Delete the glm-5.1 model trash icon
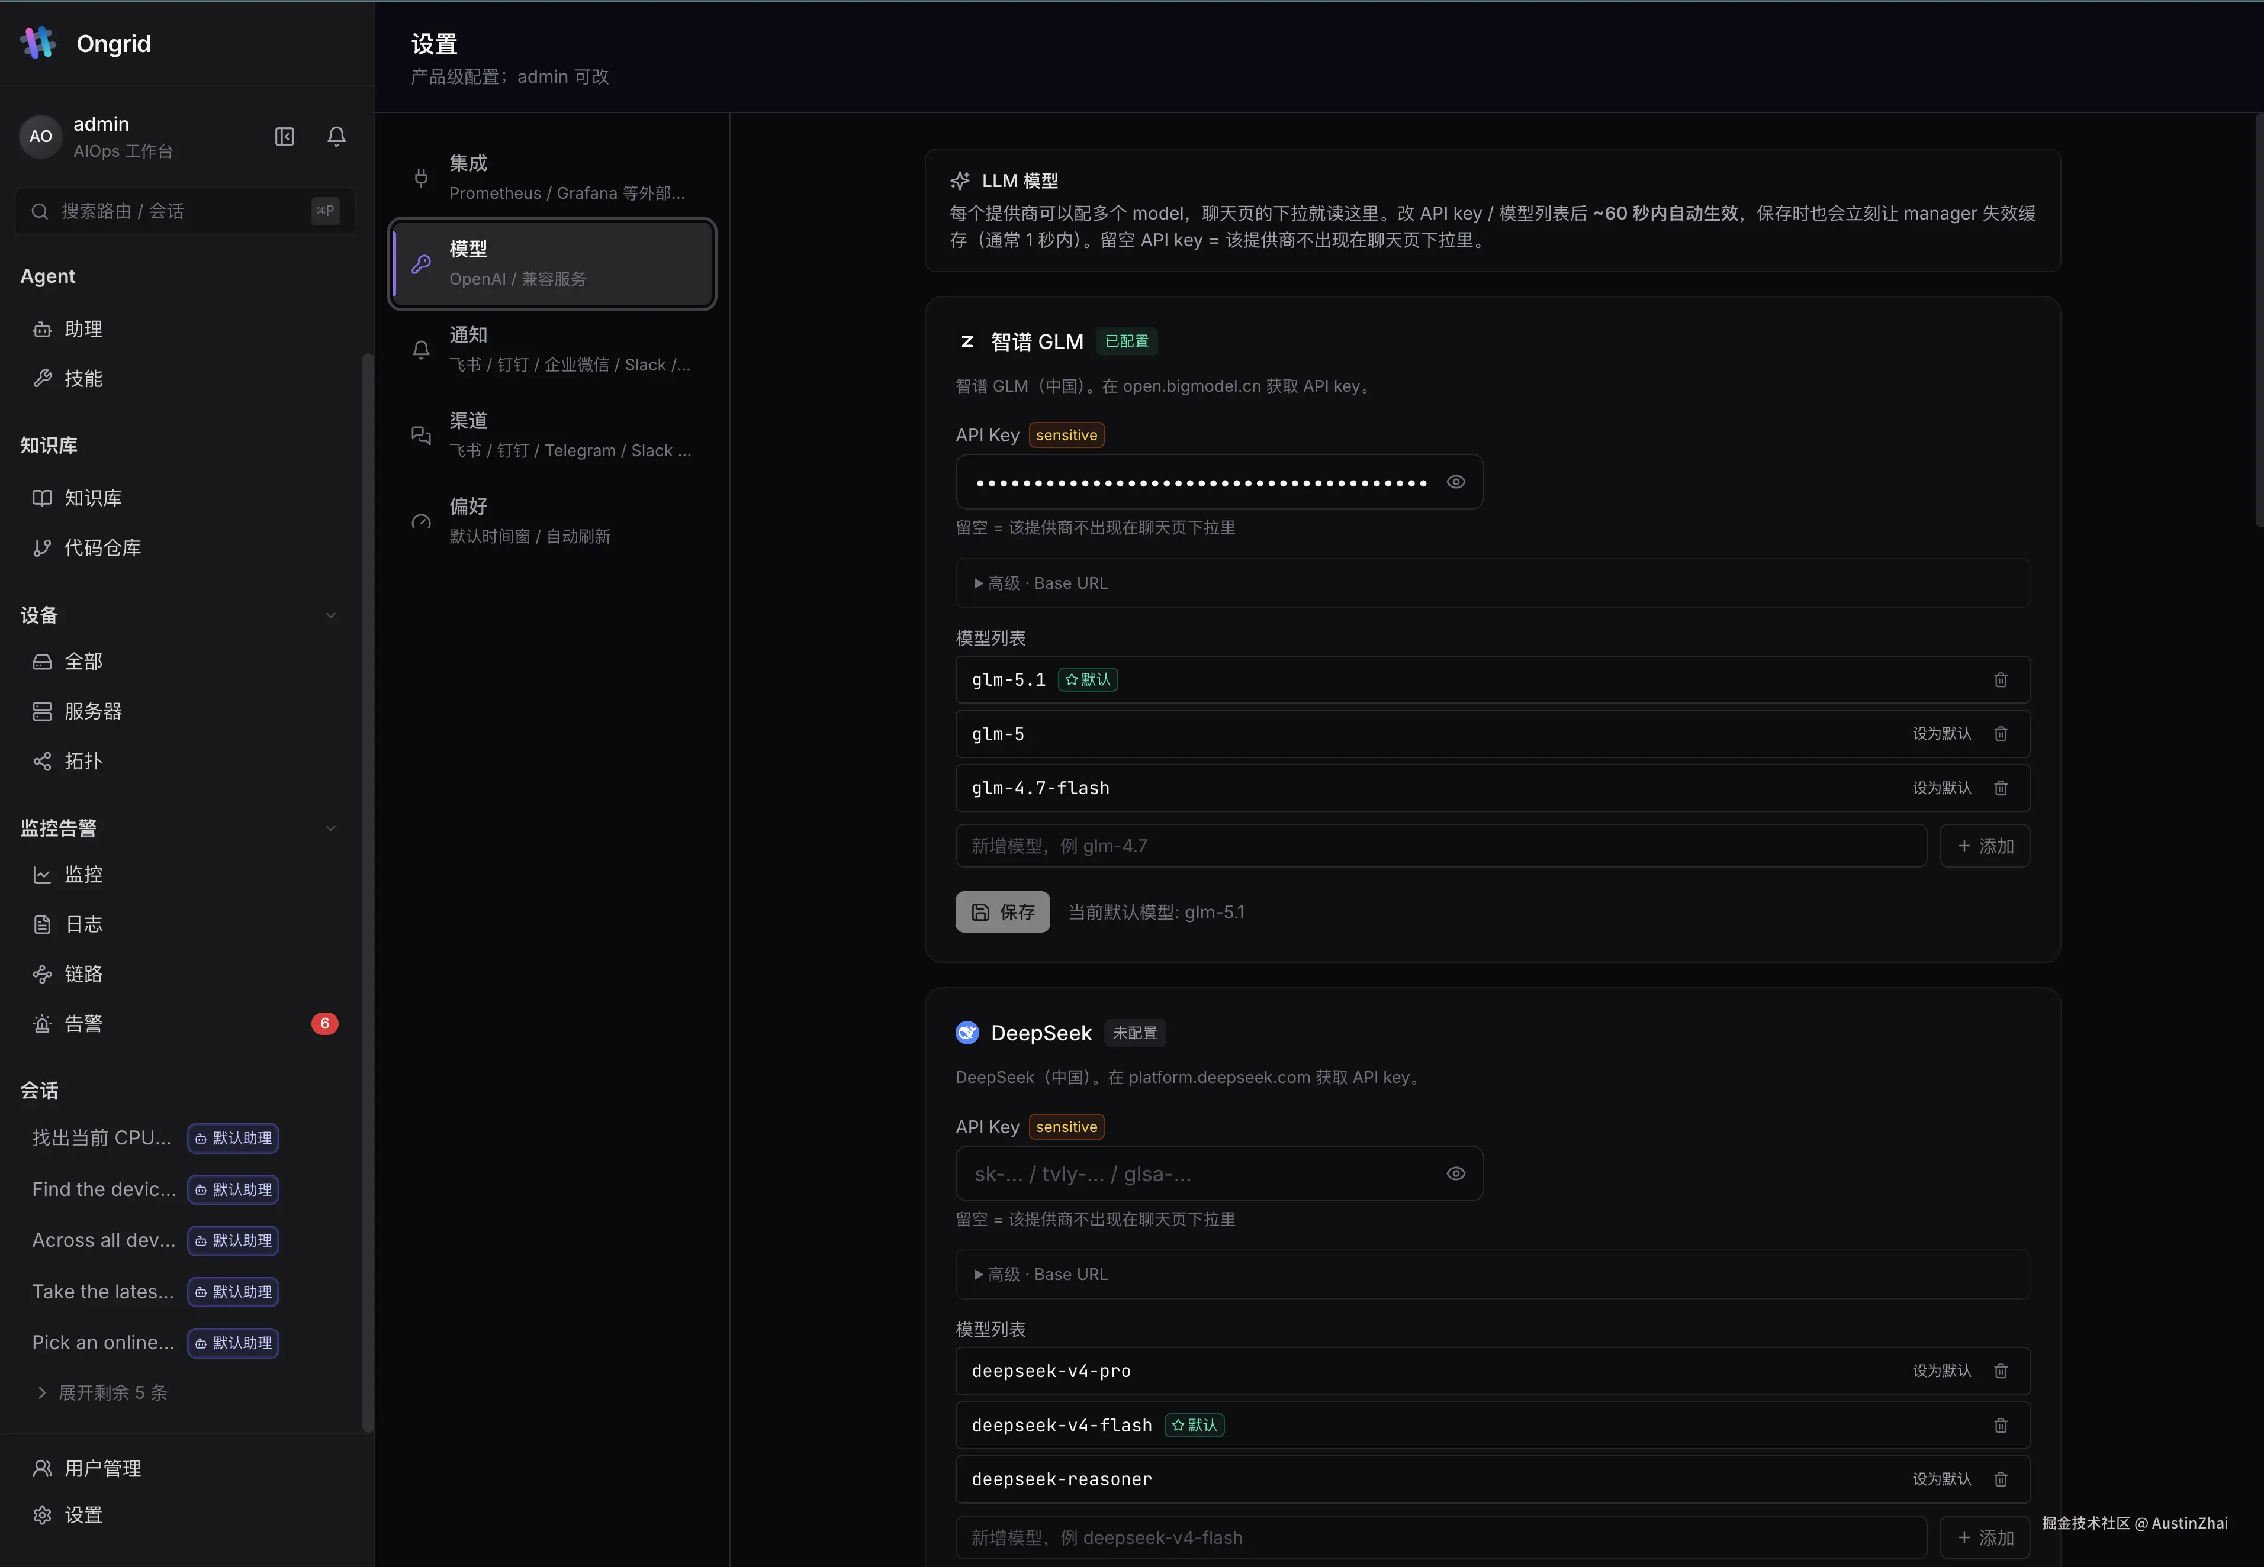 tap(2001, 679)
